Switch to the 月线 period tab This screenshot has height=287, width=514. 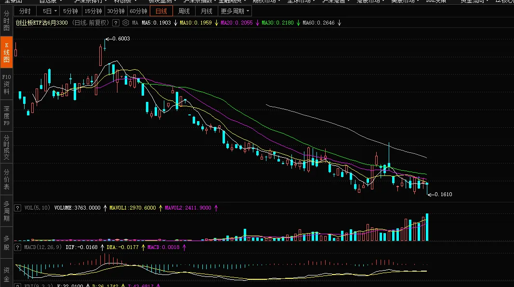tap(207, 11)
